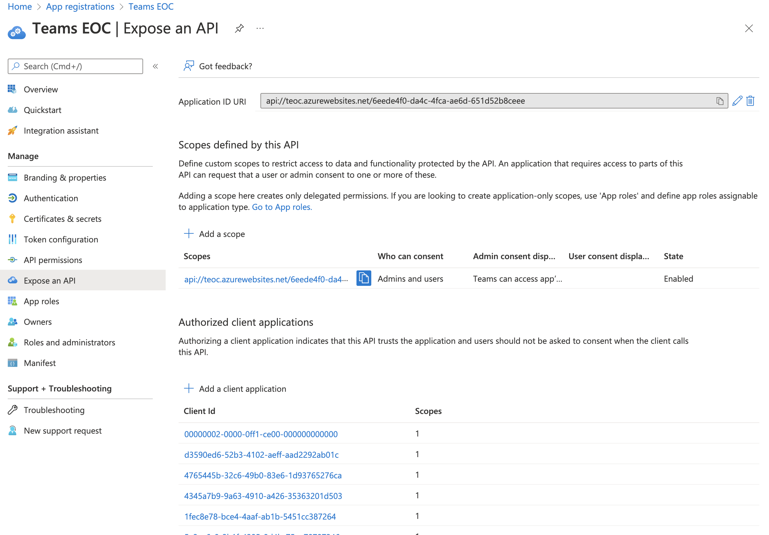Click the New support request icon
769x535 pixels.
(x=12, y=431)
